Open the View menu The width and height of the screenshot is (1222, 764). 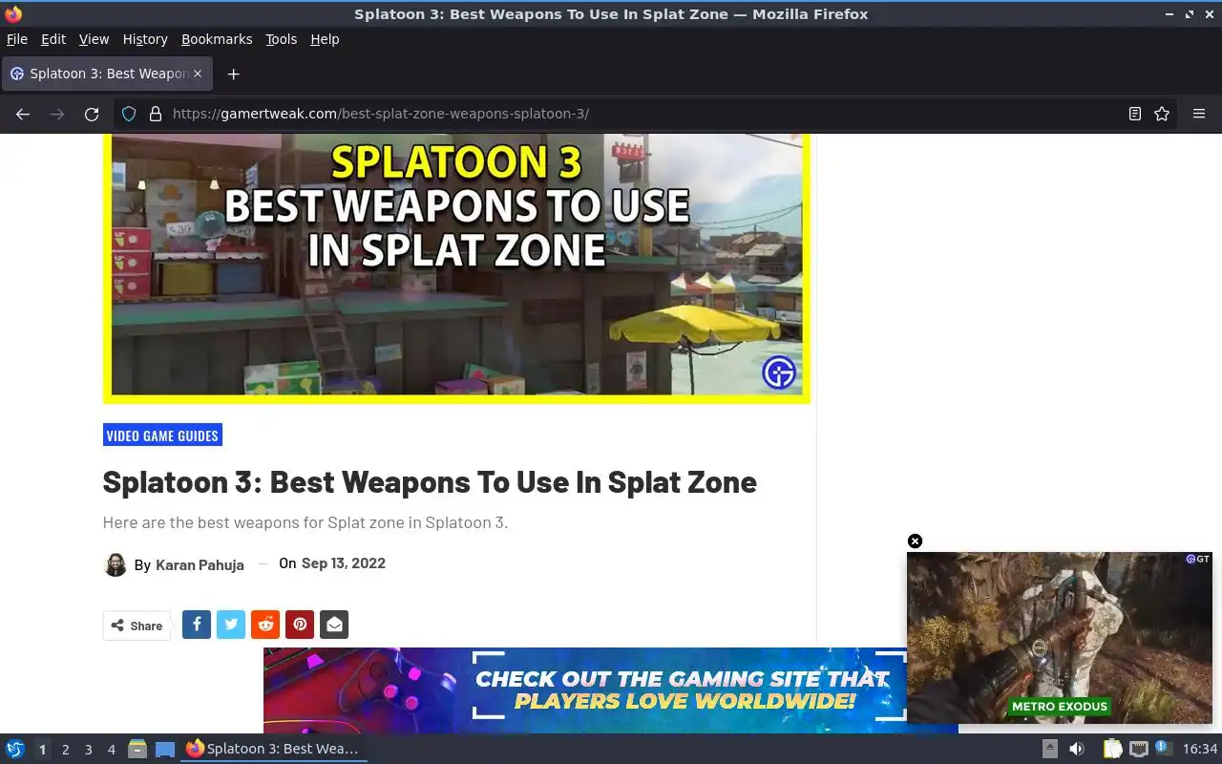tap(94, 39)
